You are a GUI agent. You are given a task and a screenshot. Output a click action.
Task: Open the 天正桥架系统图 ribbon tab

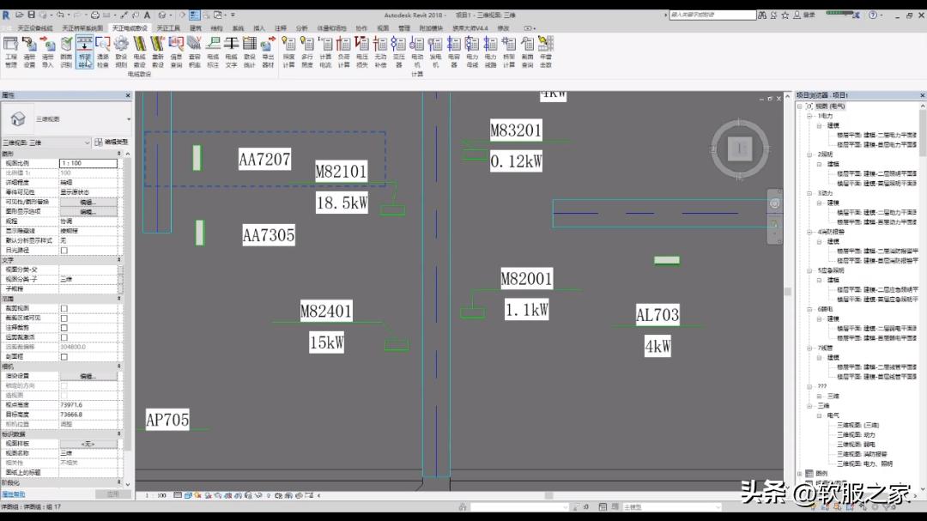pos(82,27)
